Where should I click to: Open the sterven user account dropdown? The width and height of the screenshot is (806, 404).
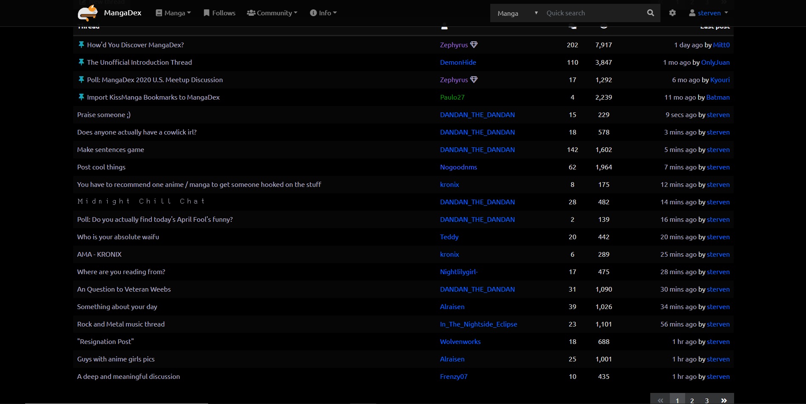(x=709, y=13)
